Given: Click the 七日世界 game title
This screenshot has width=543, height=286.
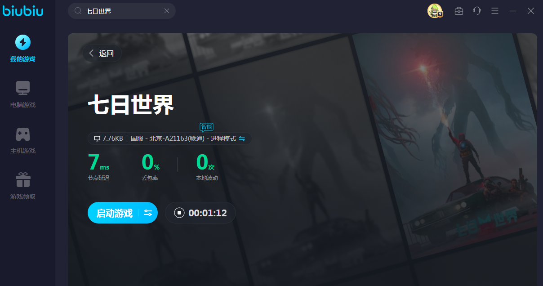Looking at the screenshot, I should tap(131, 106).
